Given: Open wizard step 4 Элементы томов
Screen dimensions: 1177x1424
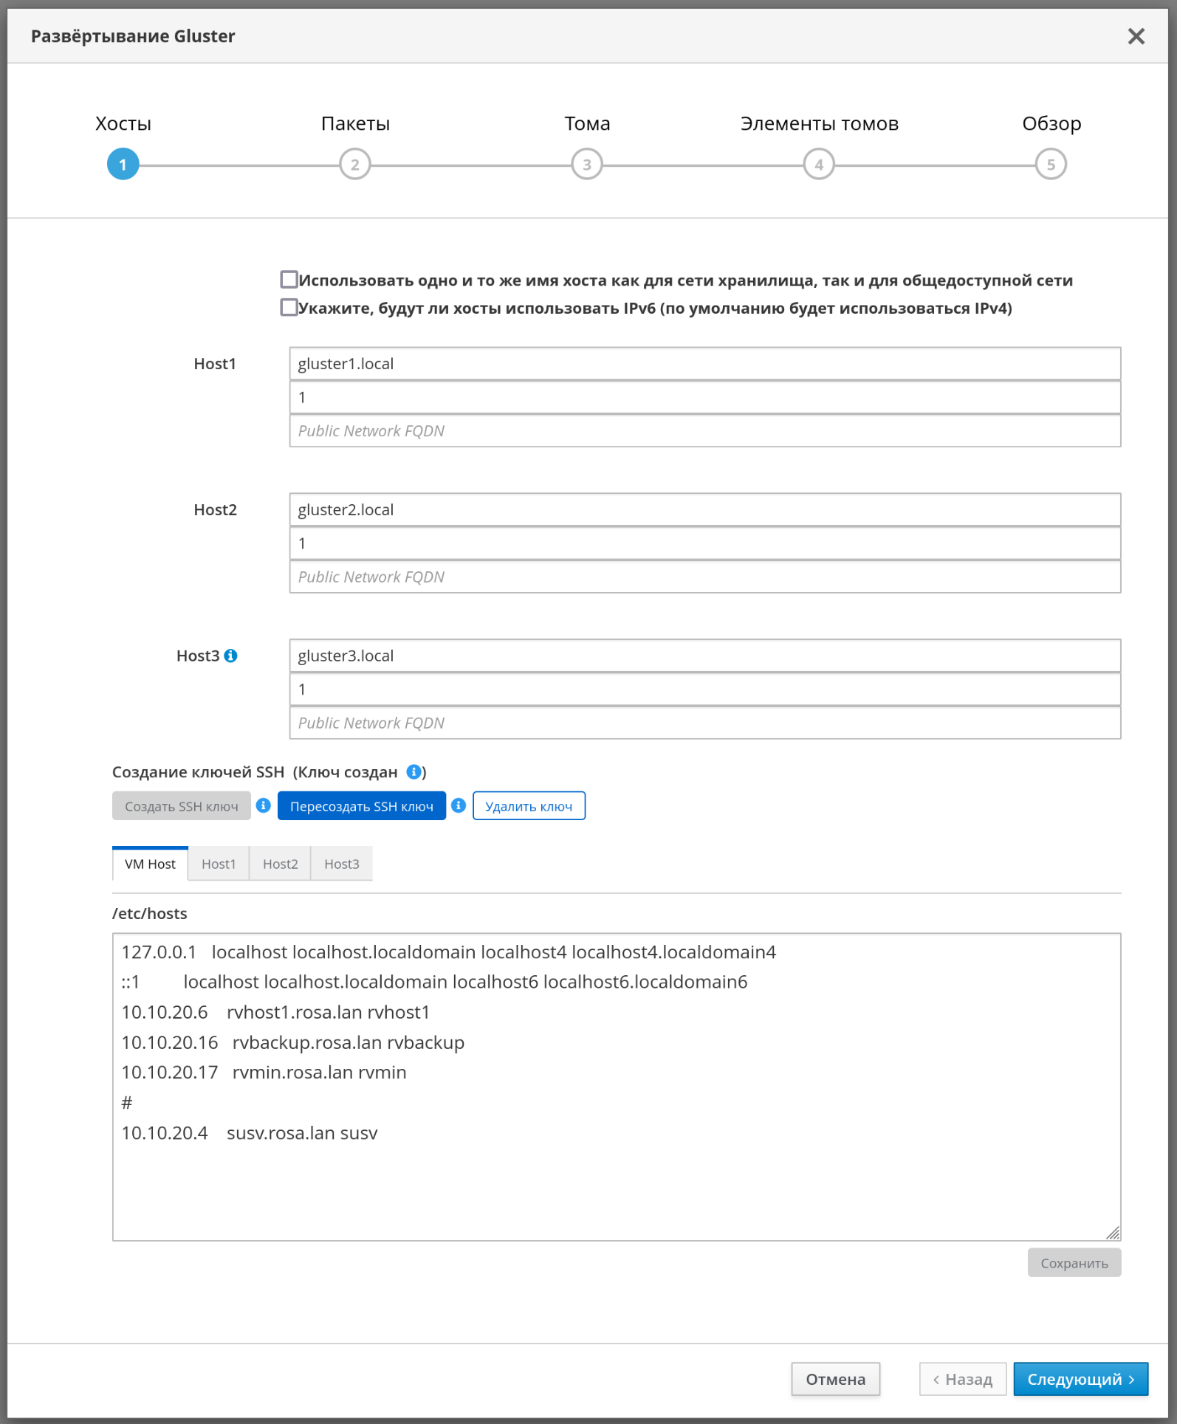Looking at the screenshot, I should tap(819, 164).
